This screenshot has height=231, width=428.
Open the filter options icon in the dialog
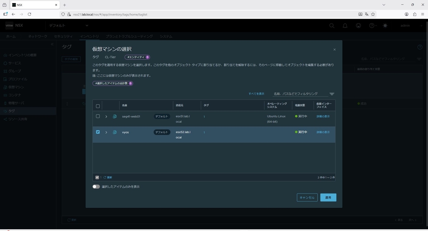pos(332,94)
